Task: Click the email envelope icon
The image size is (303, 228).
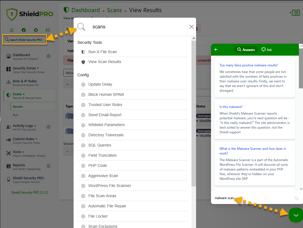Action: click(x=48, y=30)
